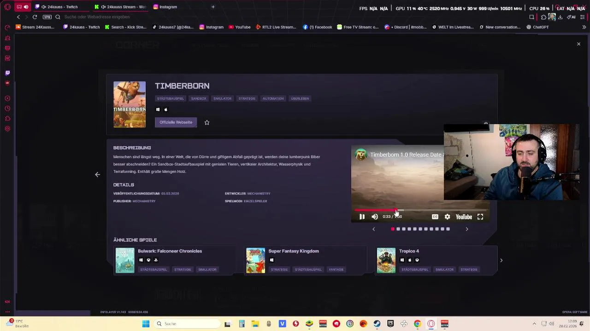Reload the current page
590x331 pixels.
(35, 17)
